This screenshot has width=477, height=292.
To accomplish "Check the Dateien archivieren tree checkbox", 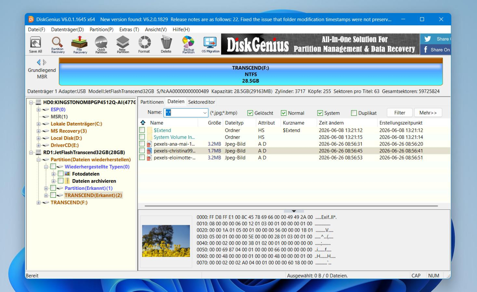I will 60,181.
